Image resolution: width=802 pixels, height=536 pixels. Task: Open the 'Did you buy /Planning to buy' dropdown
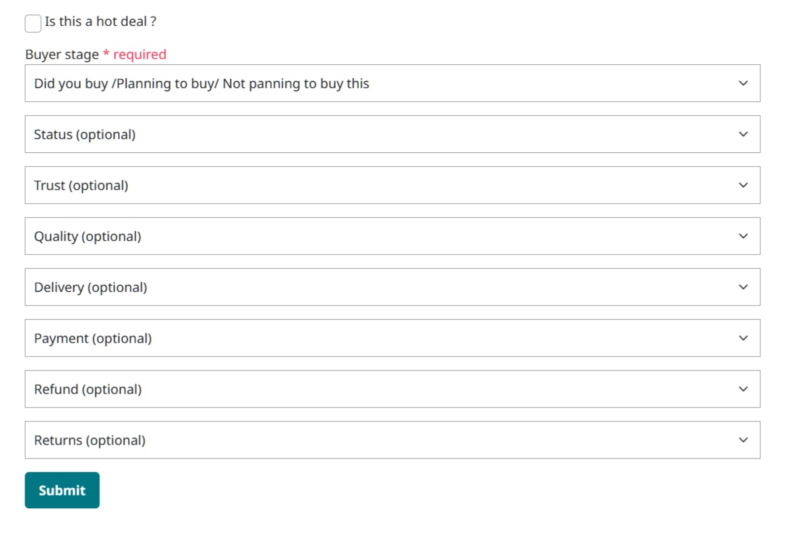(392, 83)
